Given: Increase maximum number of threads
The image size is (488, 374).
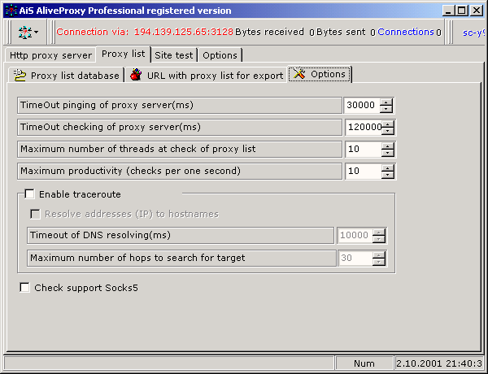Looking at the screenshot, I should click(x=388, y=146).
